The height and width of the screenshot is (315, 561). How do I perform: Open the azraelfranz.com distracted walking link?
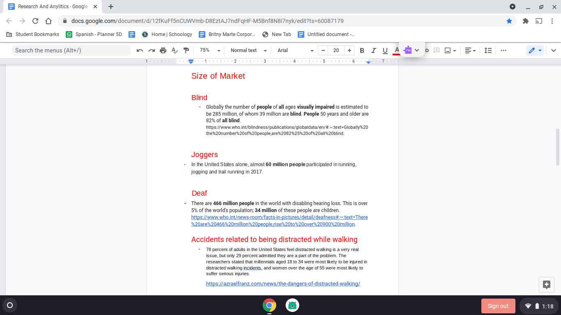click(x=283, y=283)
